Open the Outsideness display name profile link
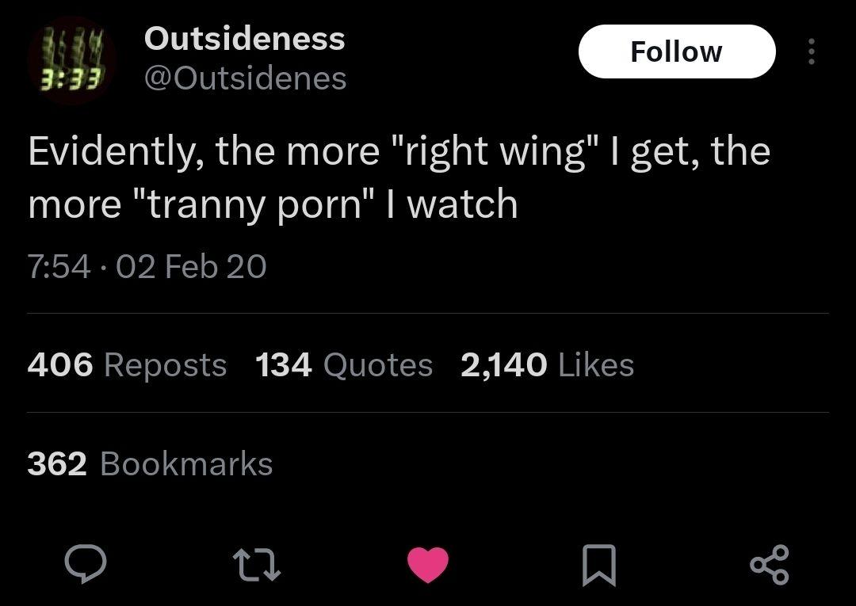The image size is (856, 606). [244, 38]
